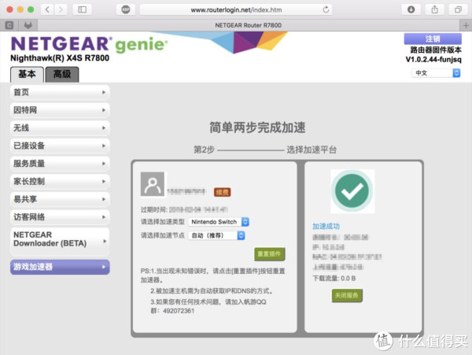This screenshot has width=472, height=355.
Task: Switch to the 基本 tab
Action: (27, 74)
